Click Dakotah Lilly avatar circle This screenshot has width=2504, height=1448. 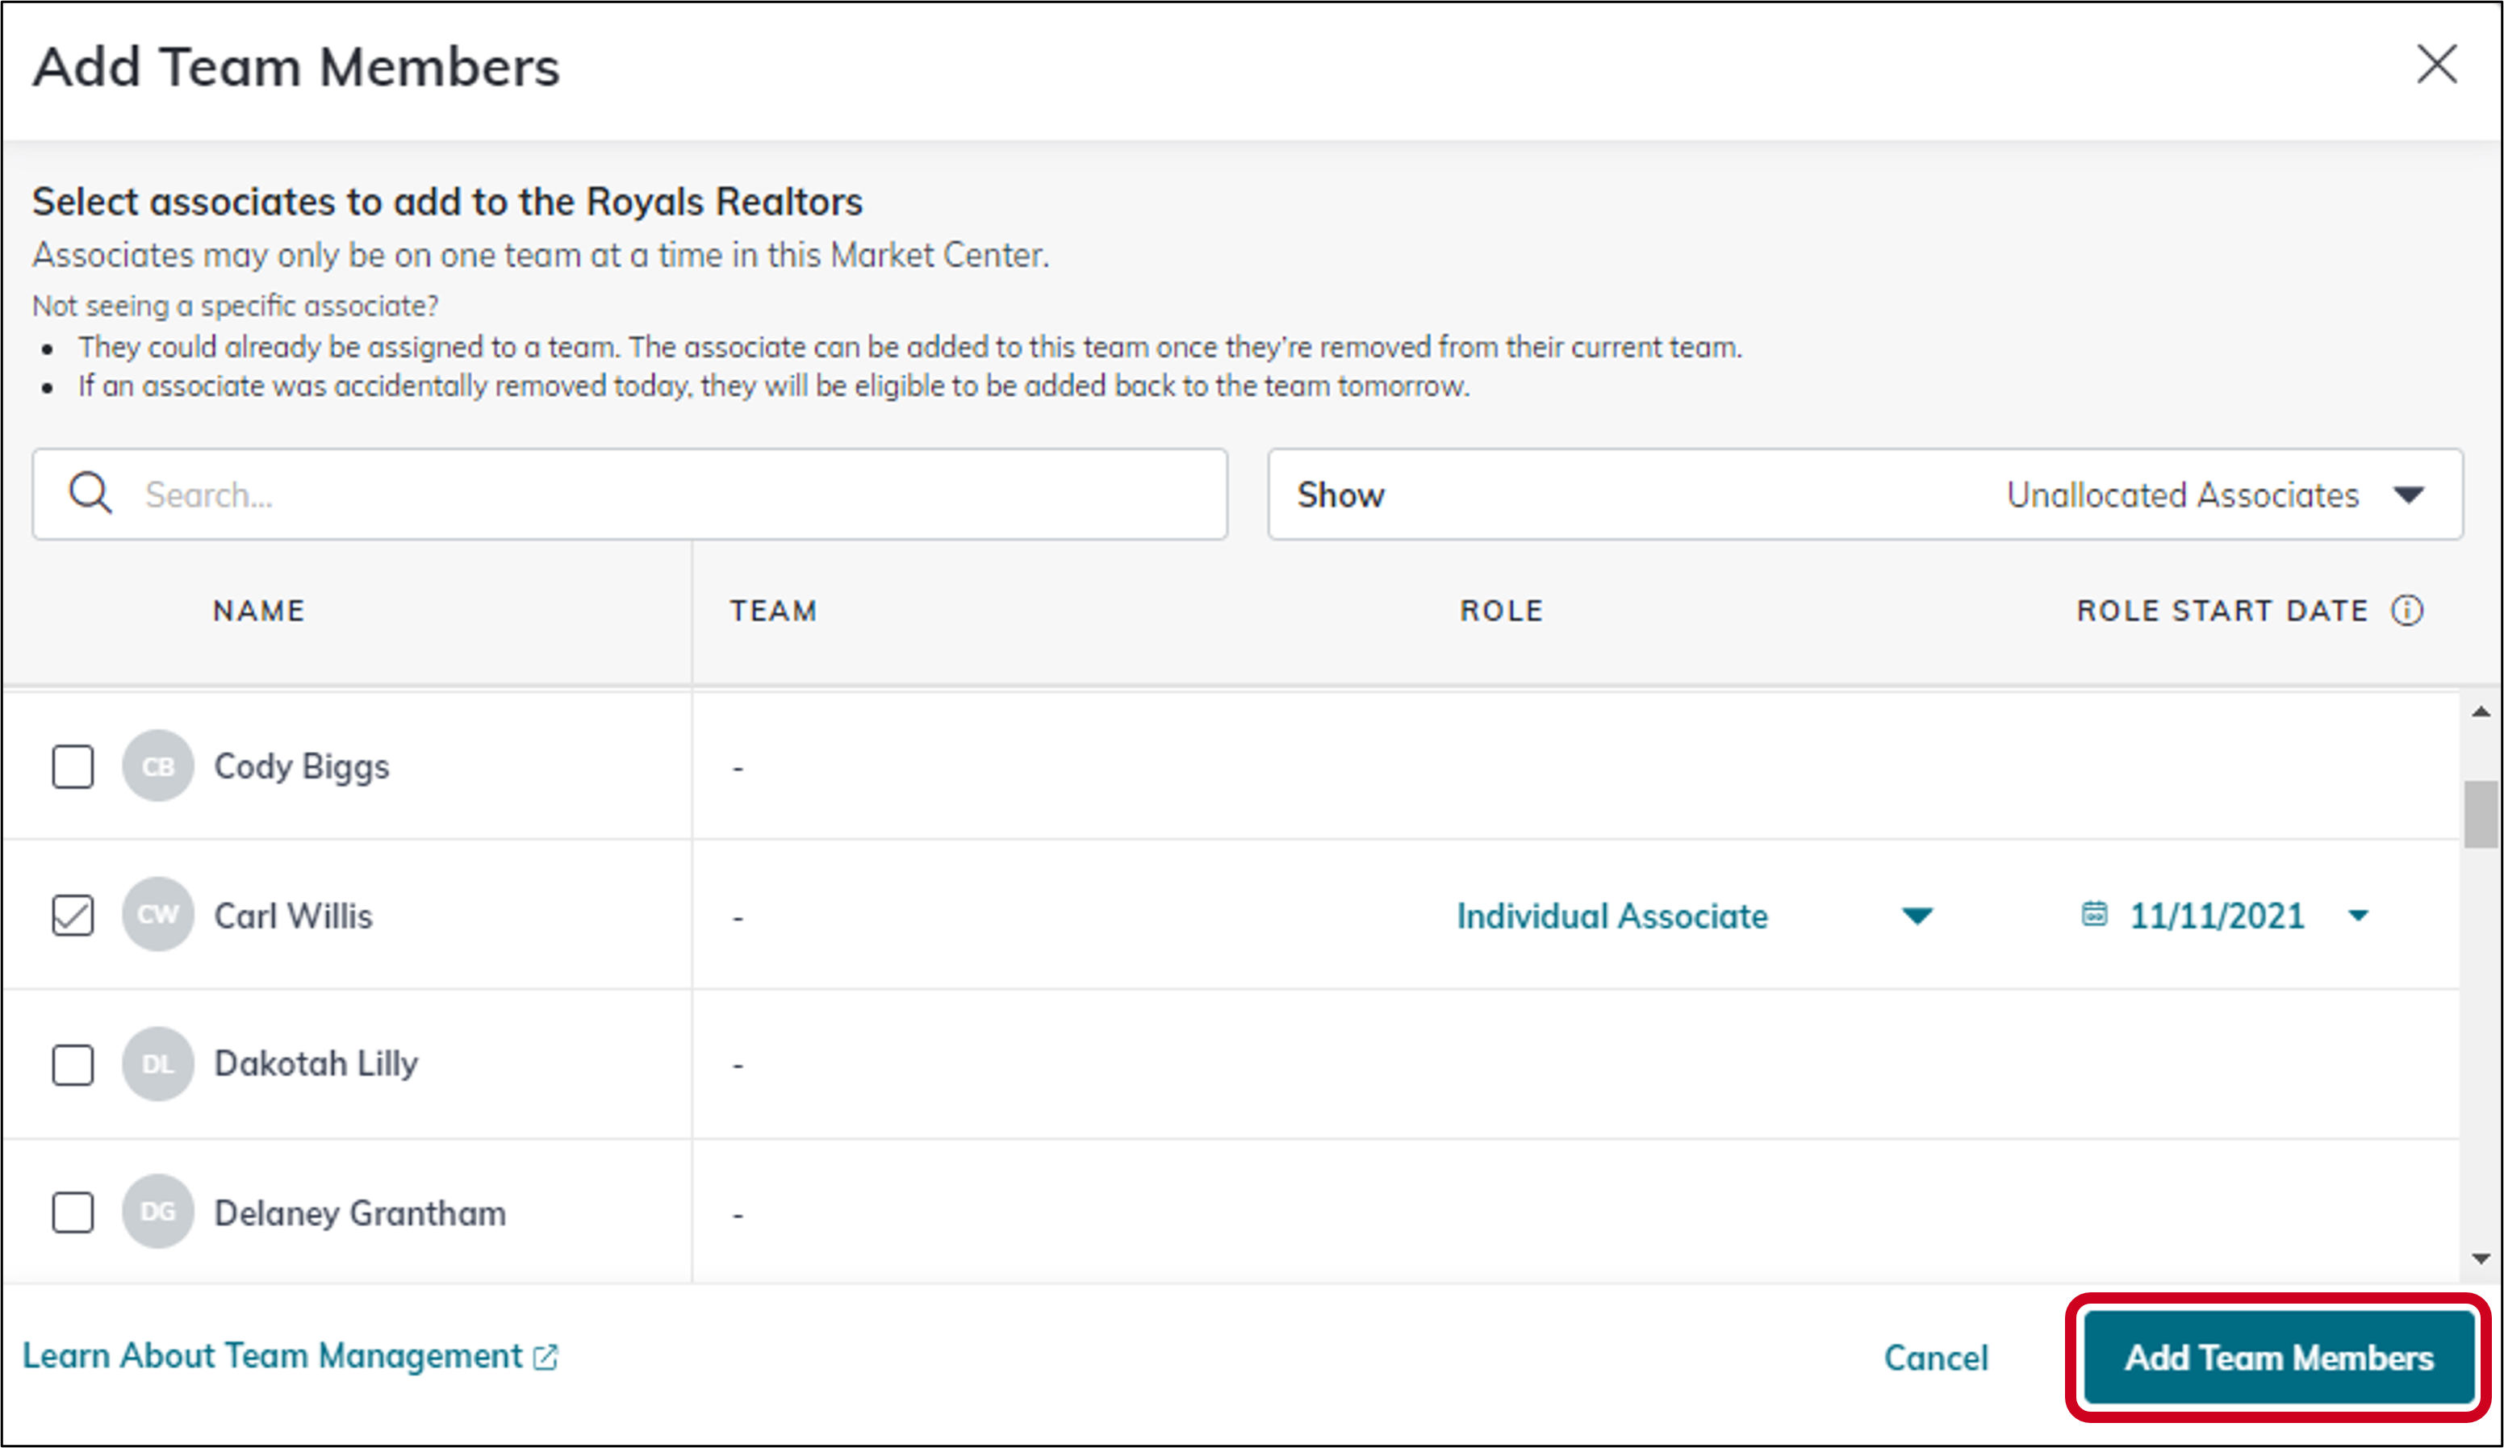pyautogui.click(x=157, y=1064)
